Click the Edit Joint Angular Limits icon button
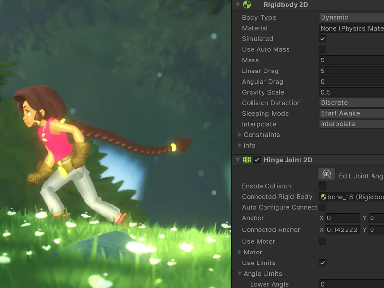 click(x=326, y=174)
